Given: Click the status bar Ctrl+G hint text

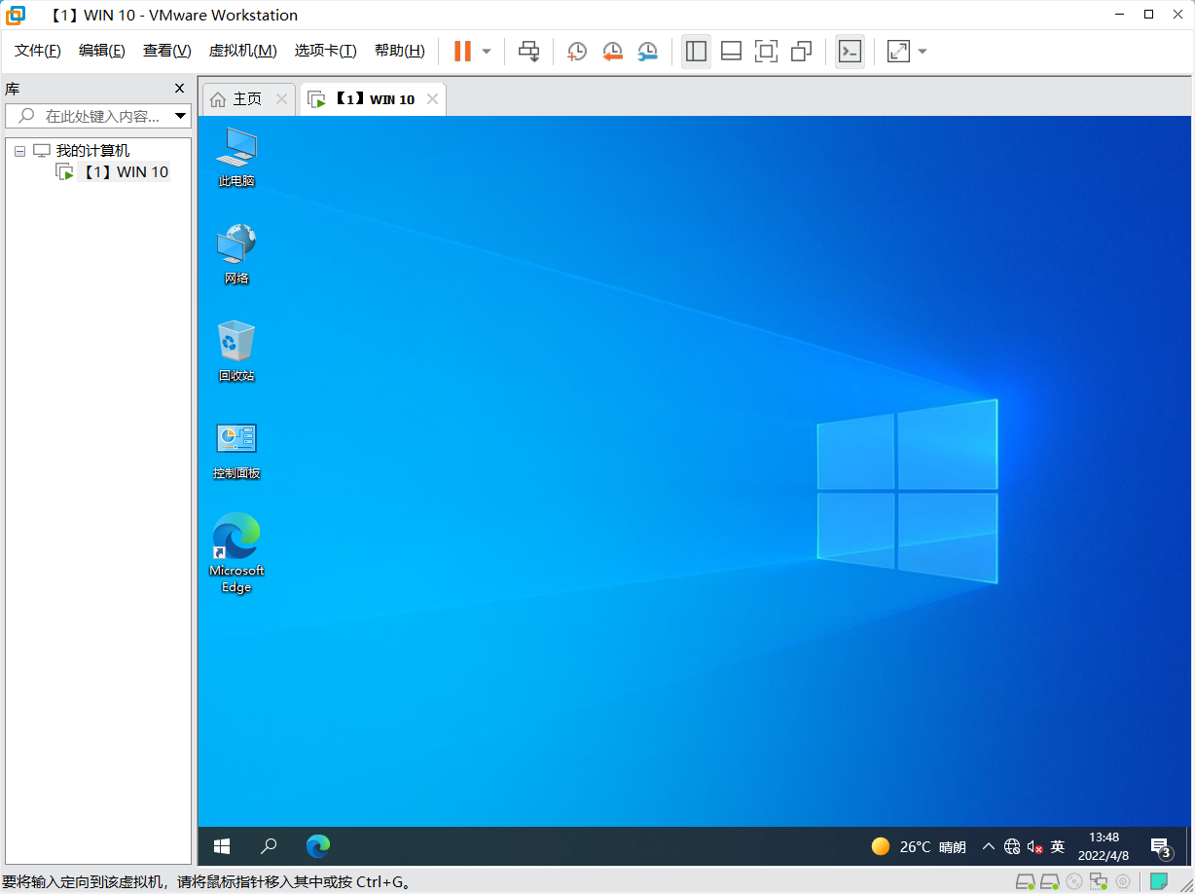Looking at the screenshot, I should [205, 883].
